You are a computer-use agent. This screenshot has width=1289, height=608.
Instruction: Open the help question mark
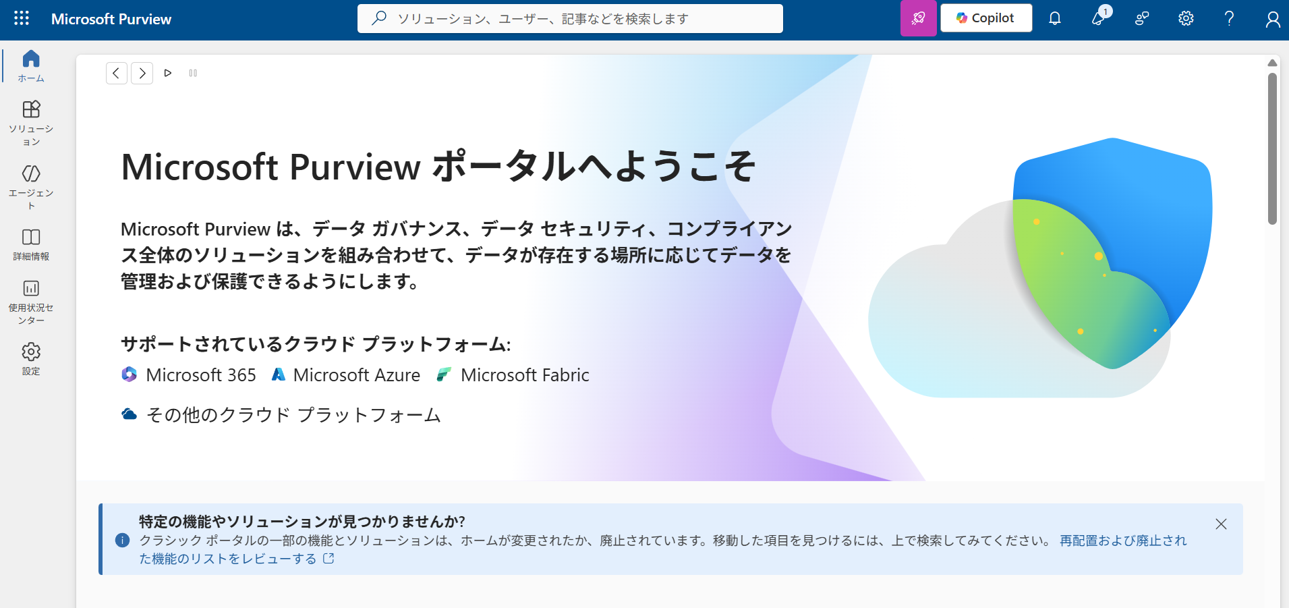pyautogui.click(x=1229, y=18)
